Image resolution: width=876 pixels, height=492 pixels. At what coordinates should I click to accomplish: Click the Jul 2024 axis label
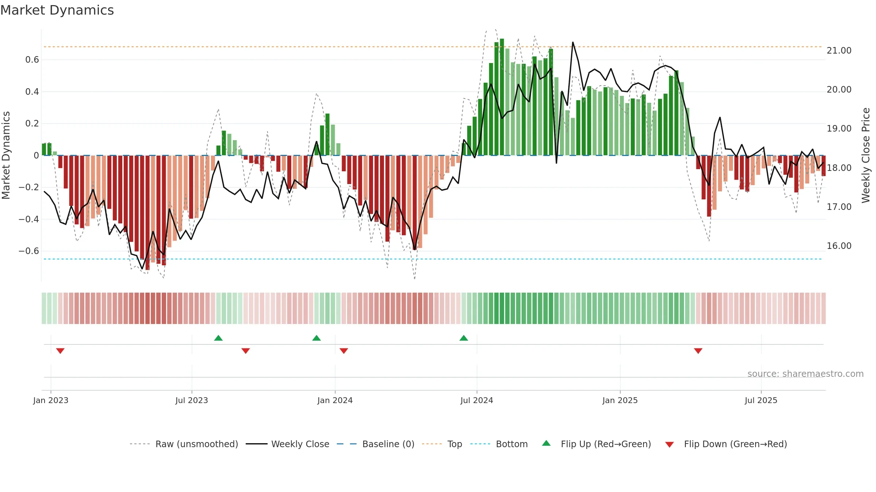tap(477, 400)
